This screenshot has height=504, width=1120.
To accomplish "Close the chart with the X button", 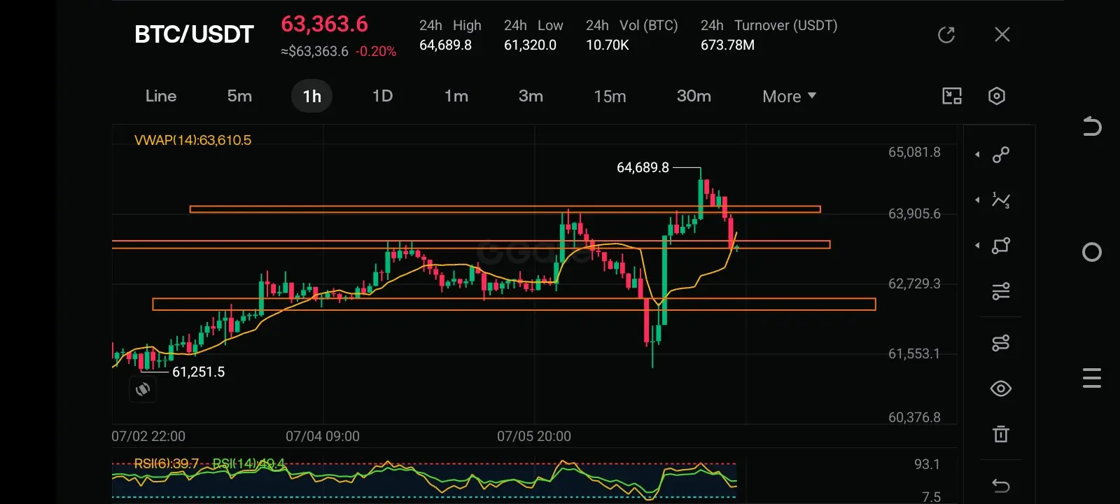I will pos(1002,34).
